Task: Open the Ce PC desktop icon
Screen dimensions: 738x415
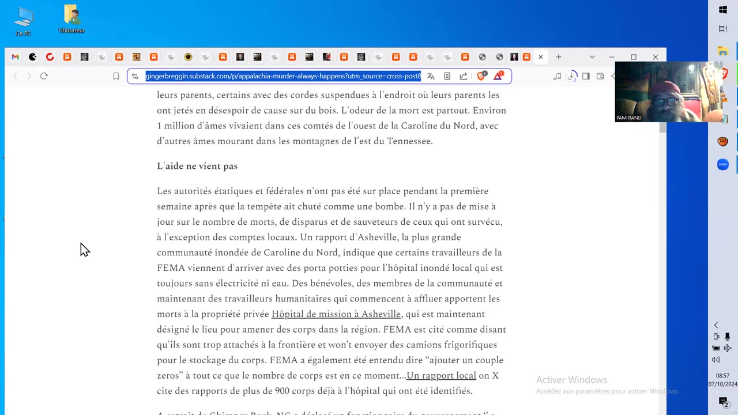Action: pyautogui.click(x=24, y=21)
